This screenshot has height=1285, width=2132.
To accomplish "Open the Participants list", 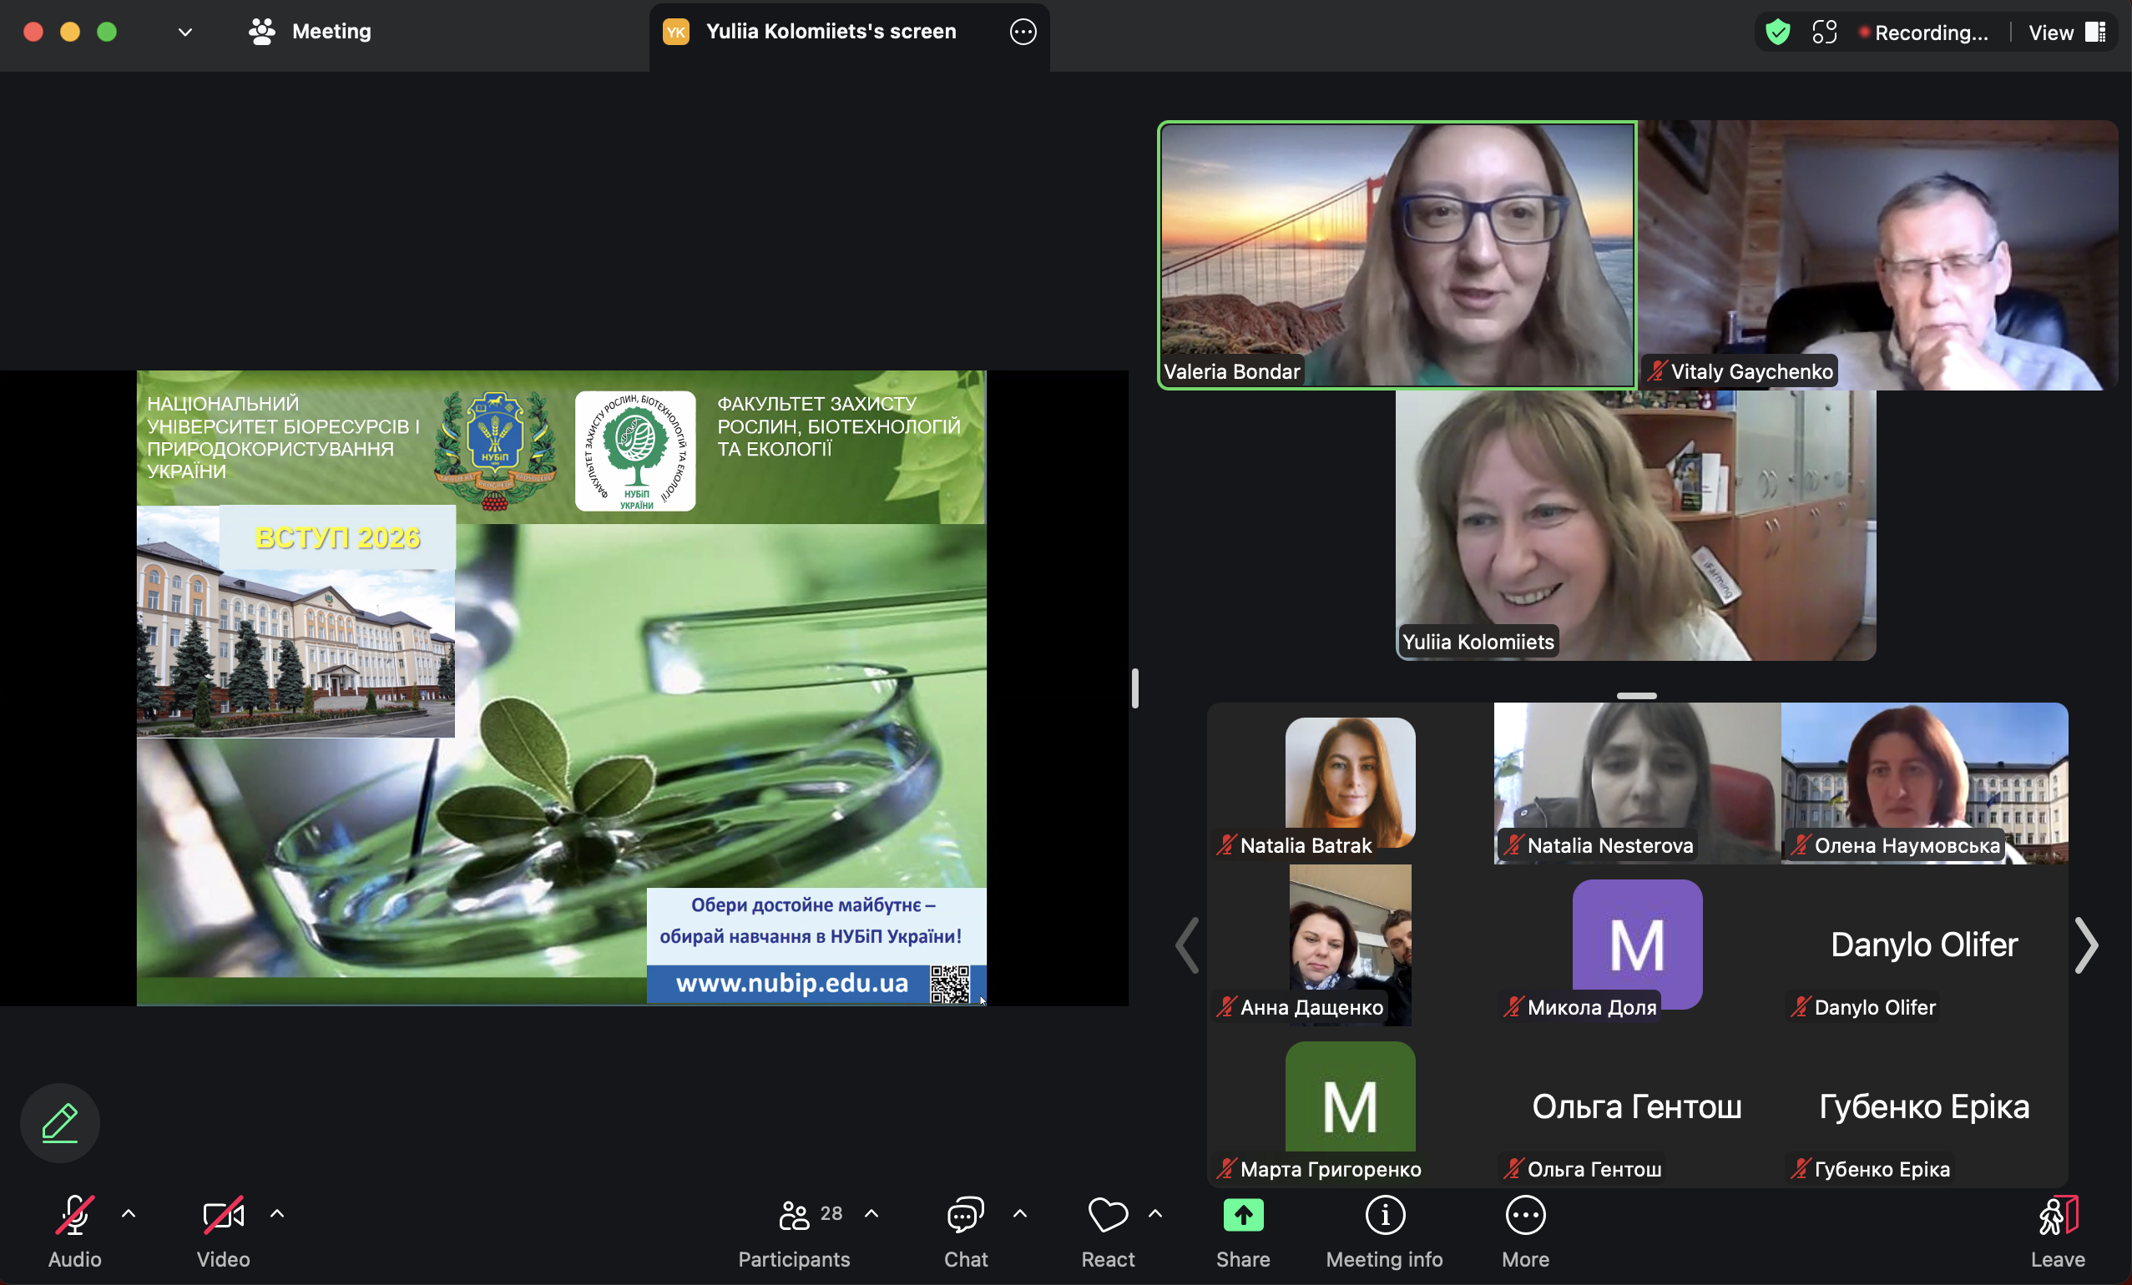I will coord(795,1215).
